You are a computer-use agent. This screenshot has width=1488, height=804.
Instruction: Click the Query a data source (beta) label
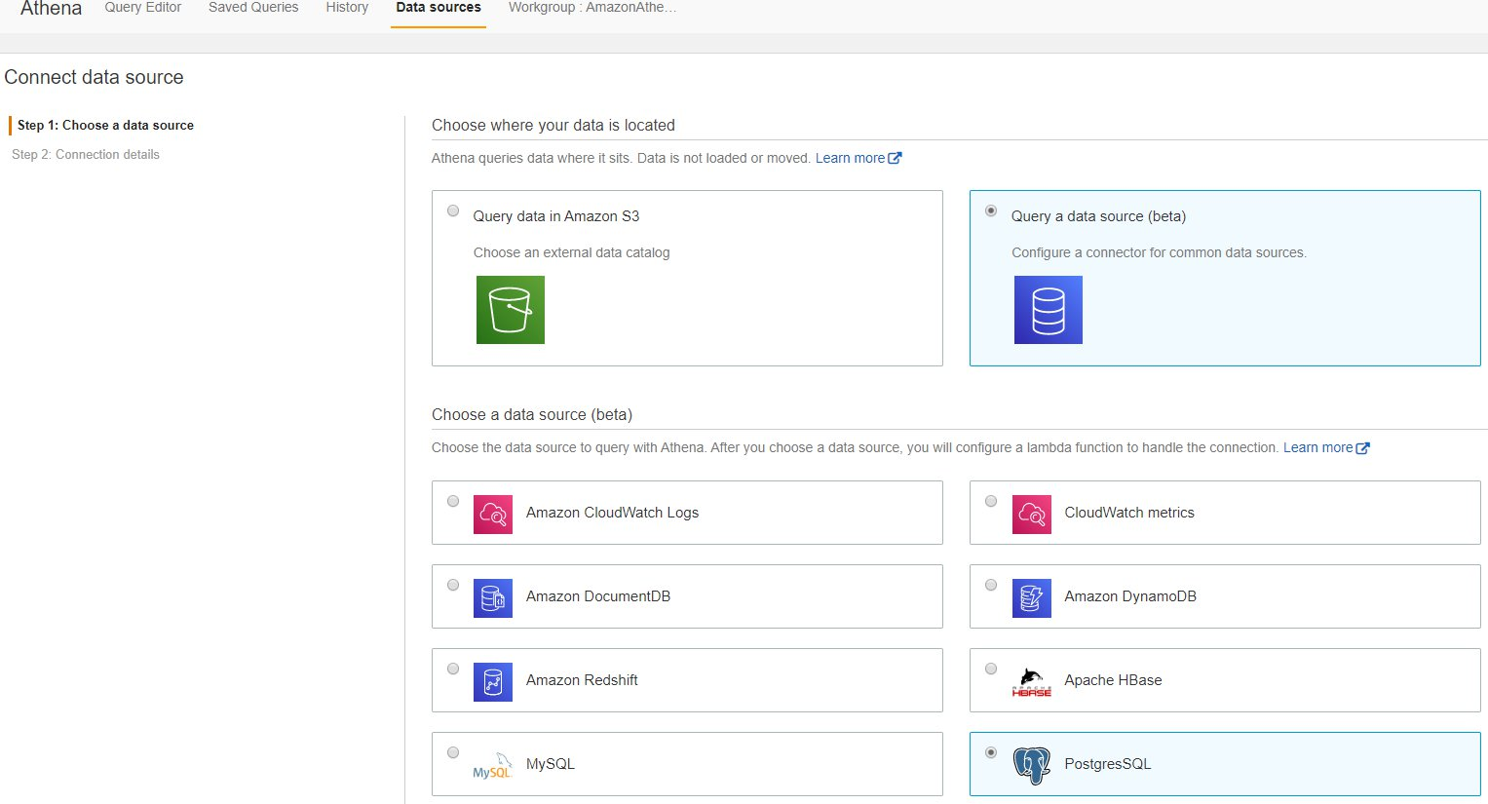pyautogui.click(x=1098, y=216)
